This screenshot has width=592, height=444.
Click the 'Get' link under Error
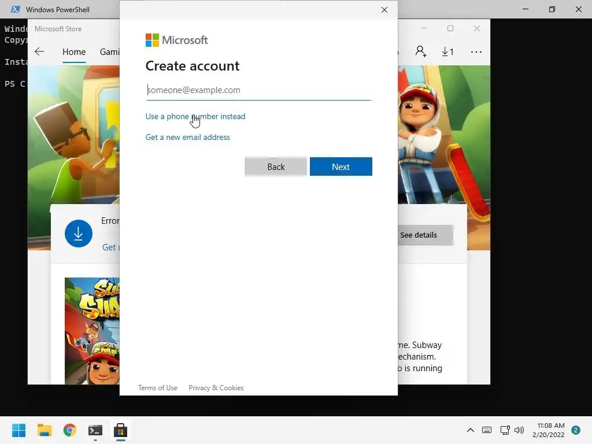109,247
